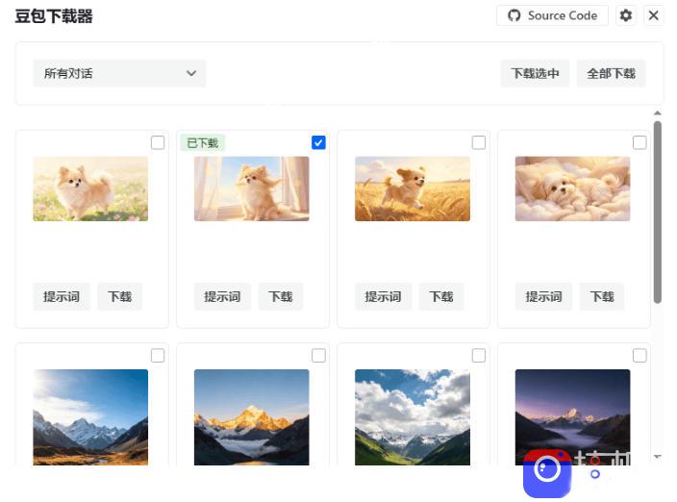Click 下载 under the wheat-field puppy image
677x502 pixels.
point(441,296)
